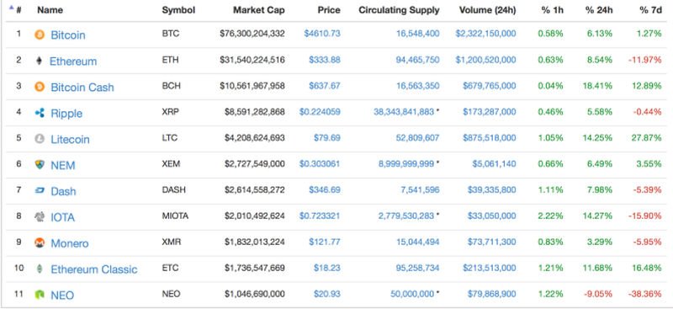Sort table by % 24h header
Viewport: 673px width, 309px height.
(599, 10)
